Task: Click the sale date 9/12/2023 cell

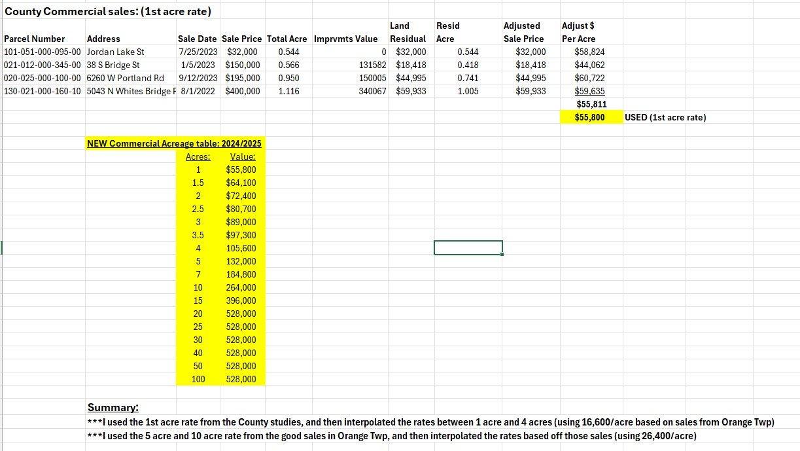Action: pos(198,78)
